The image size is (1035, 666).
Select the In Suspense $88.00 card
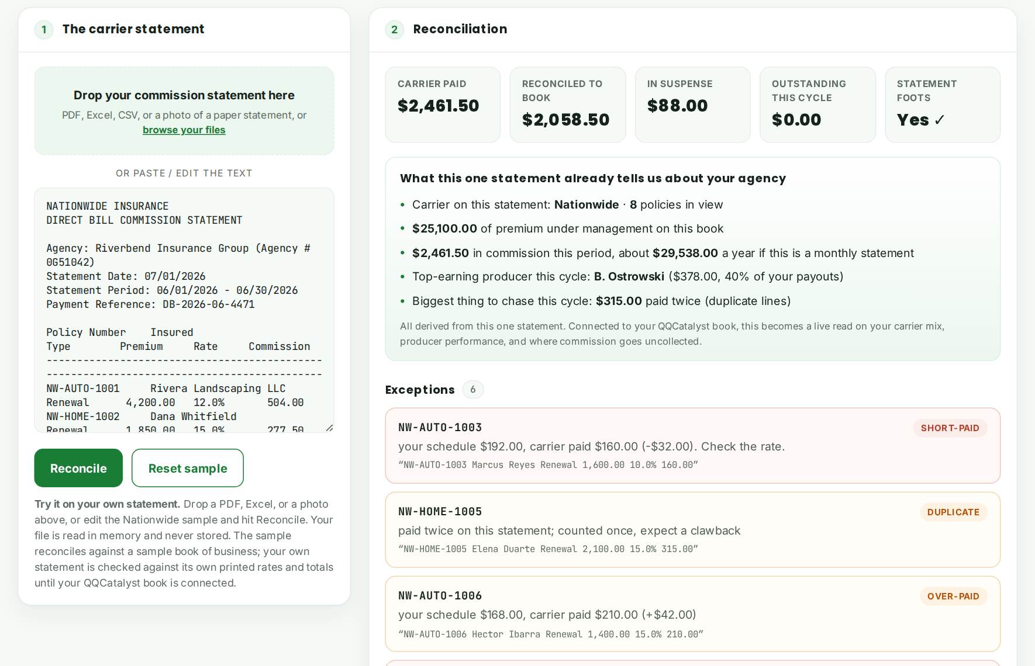pyautogui.click(x=693, y=105)
